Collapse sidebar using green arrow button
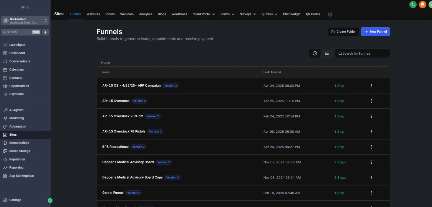Image resolution: width=432 pixels, height=207 pixels. 50,201
